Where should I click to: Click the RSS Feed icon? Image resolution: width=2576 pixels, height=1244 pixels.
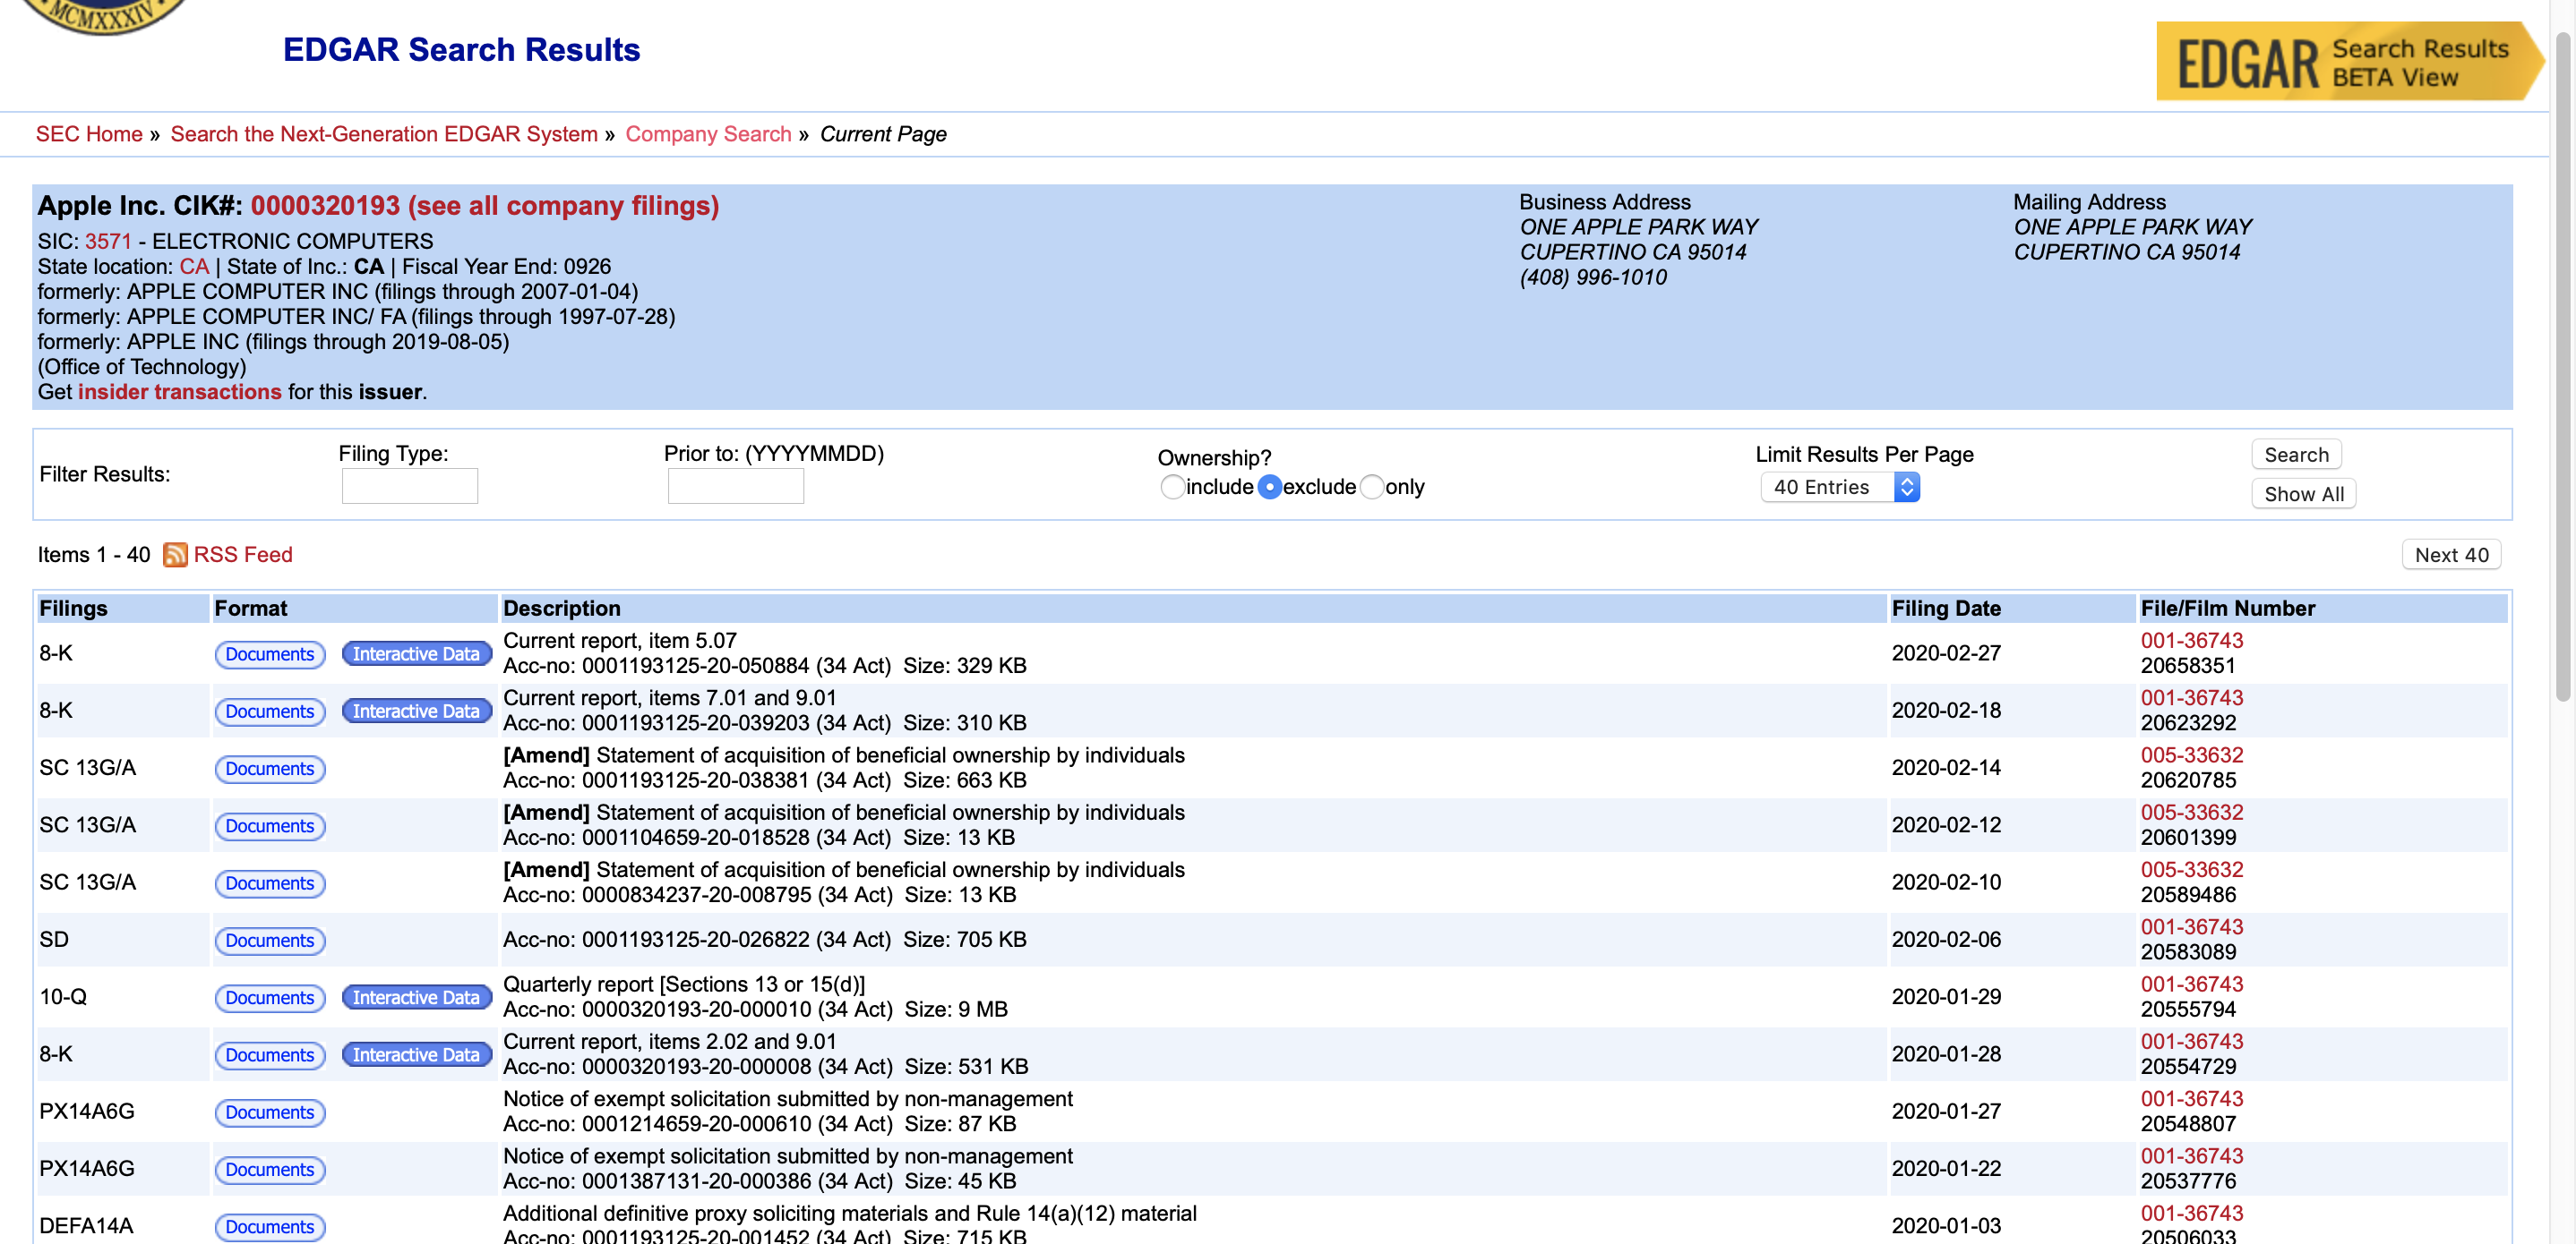(x=176, y=555)
